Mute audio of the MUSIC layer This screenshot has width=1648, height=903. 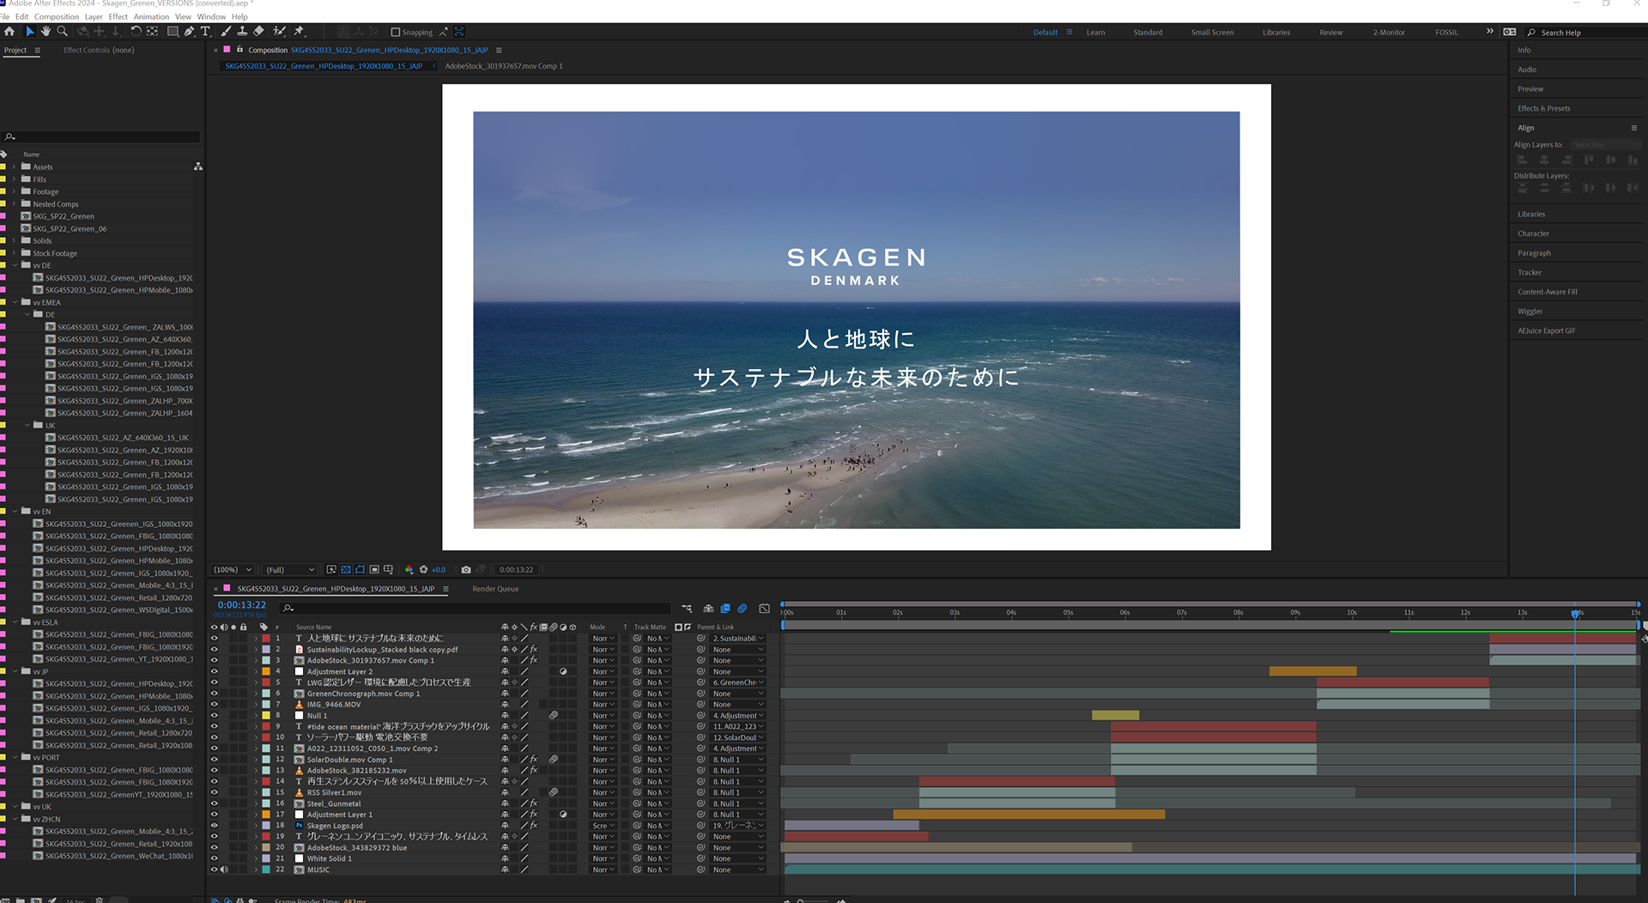tap(224, 870)
